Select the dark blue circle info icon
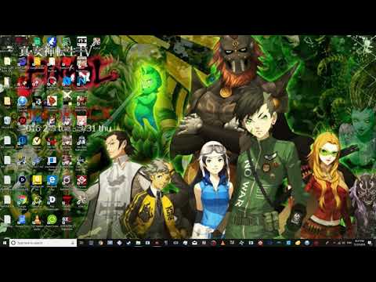Viewport: 376px width, 282px height. click(22, 140)
